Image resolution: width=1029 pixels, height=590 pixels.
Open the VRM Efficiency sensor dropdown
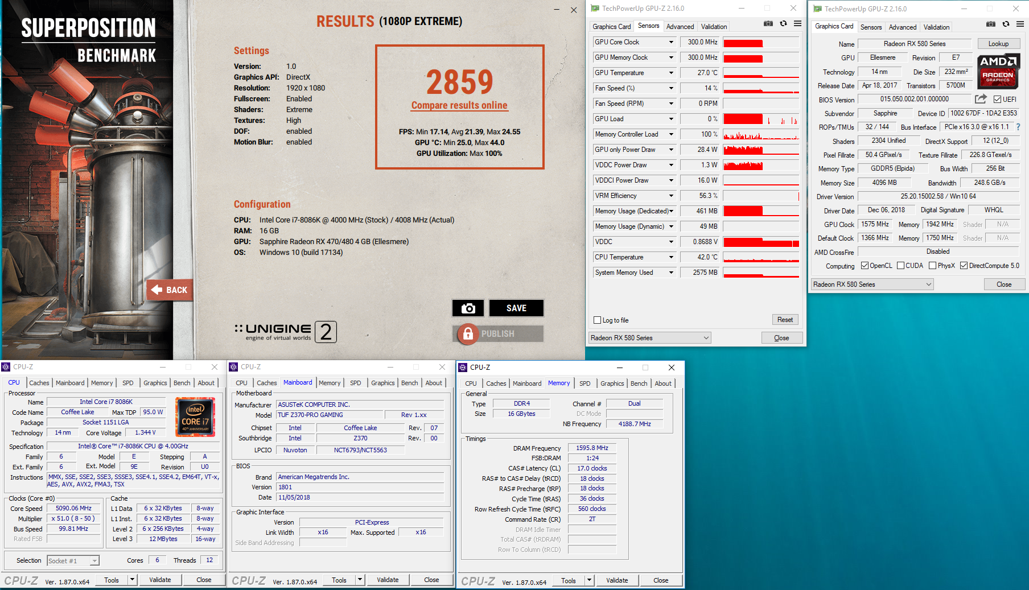point(672,196)
